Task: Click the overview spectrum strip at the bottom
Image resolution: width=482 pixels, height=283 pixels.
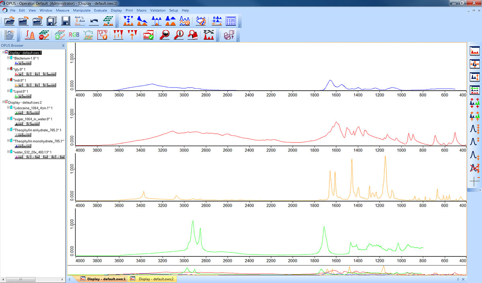Action: click(265, 271)
